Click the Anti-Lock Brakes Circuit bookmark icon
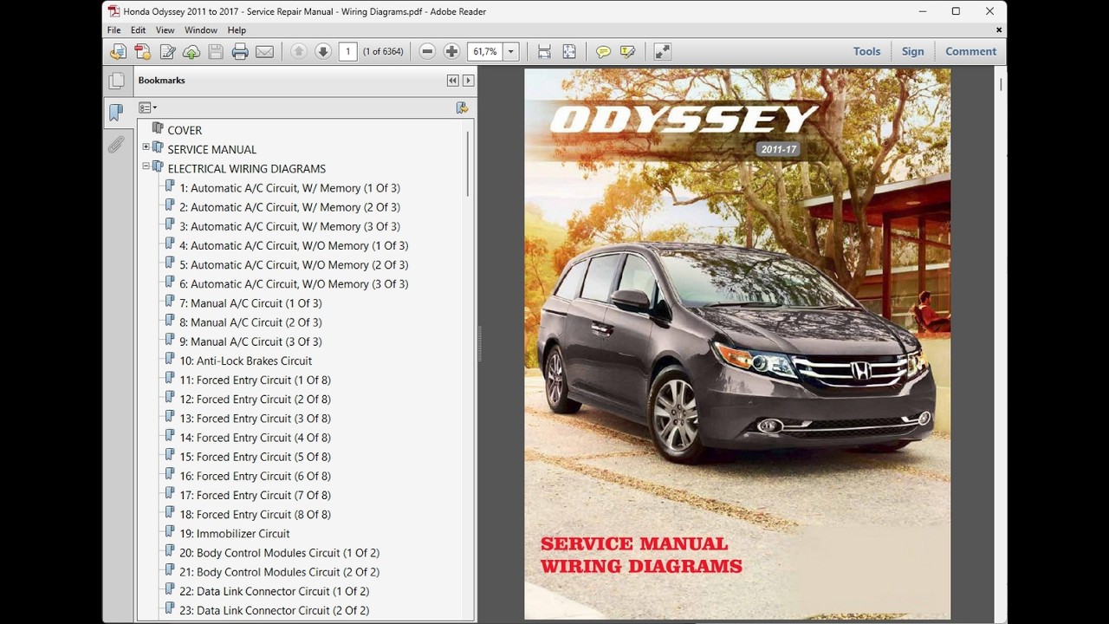 (x=170, y=359)
